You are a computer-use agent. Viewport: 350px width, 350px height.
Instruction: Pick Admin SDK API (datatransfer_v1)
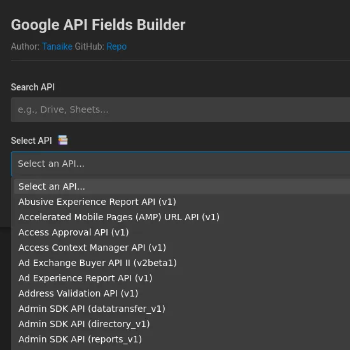point(182,309)
